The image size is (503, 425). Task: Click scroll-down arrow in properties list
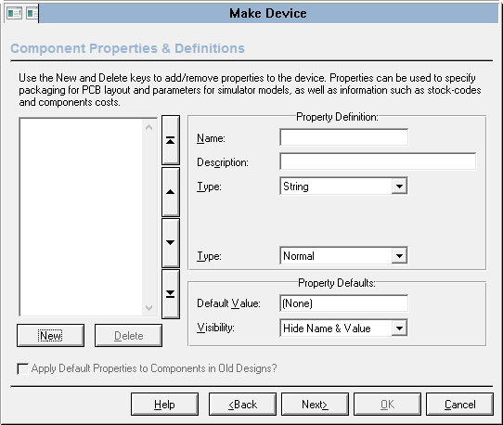[x=148, y=308]
